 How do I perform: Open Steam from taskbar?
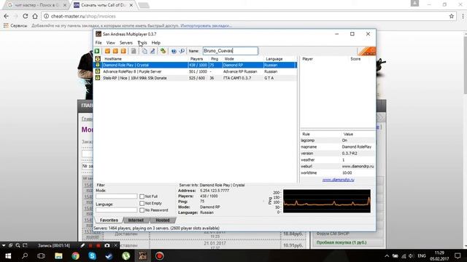[x=109, y=255]
